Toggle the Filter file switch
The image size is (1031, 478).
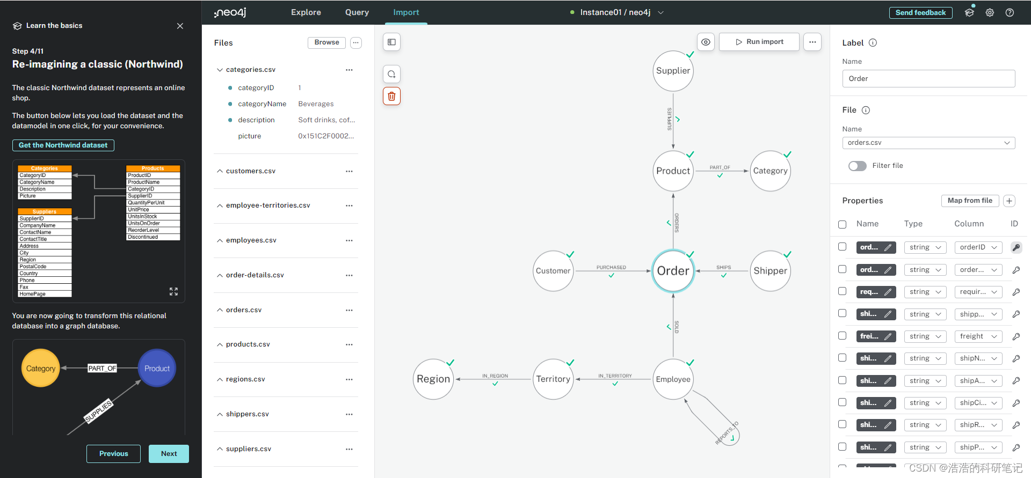tap(857, 166)
